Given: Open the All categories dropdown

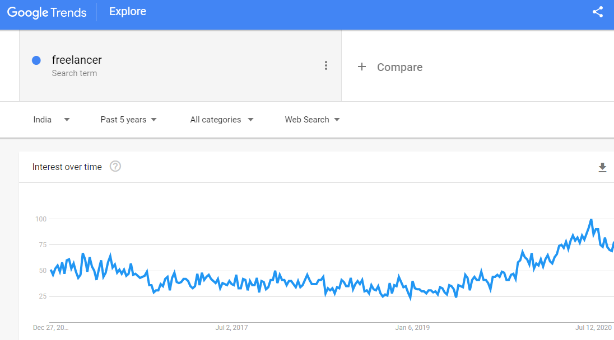Looking at the screenshot, I should click(x=221, y=120).
